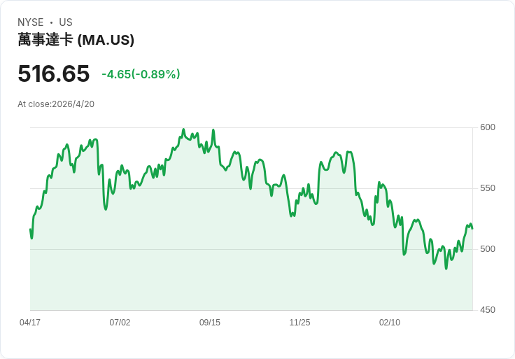Click the 550 horizontal gridline

(251, 188)
